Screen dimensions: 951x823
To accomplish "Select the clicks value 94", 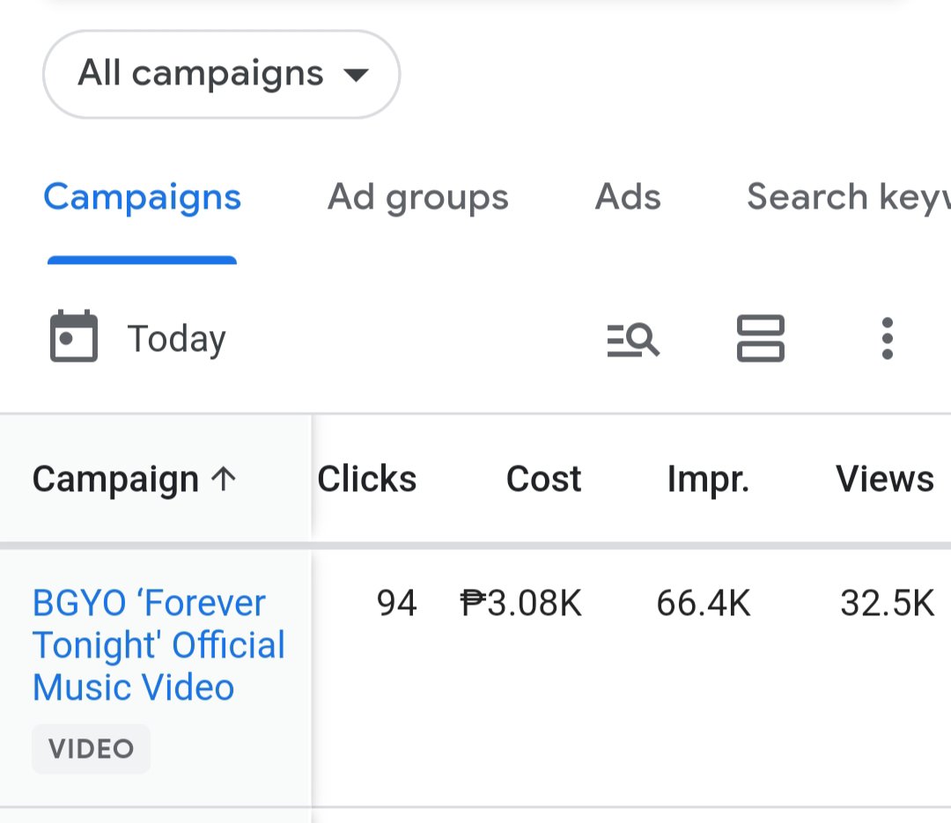I will point(396,604).
